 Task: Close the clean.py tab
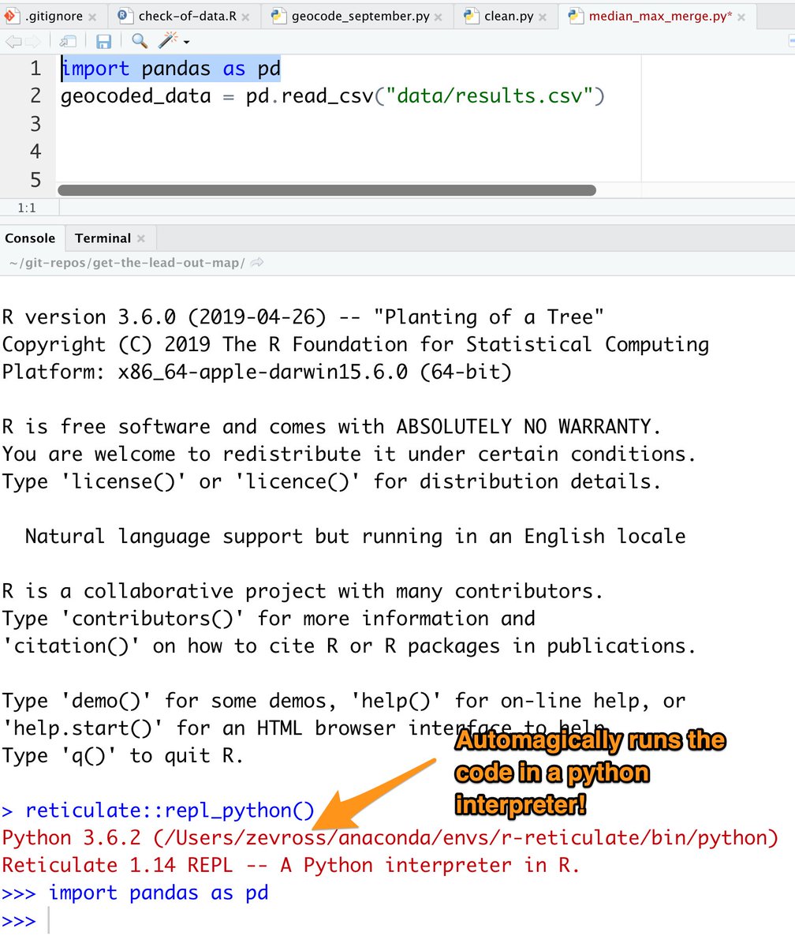pyautogui.click(x=543, y=17)
